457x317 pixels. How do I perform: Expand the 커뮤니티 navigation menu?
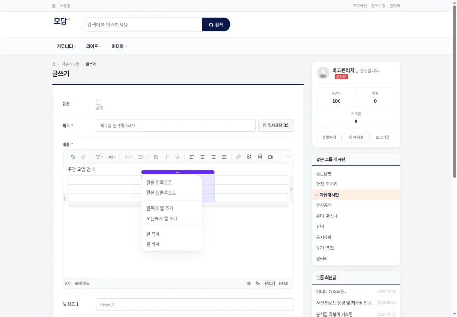click(66, 46)
